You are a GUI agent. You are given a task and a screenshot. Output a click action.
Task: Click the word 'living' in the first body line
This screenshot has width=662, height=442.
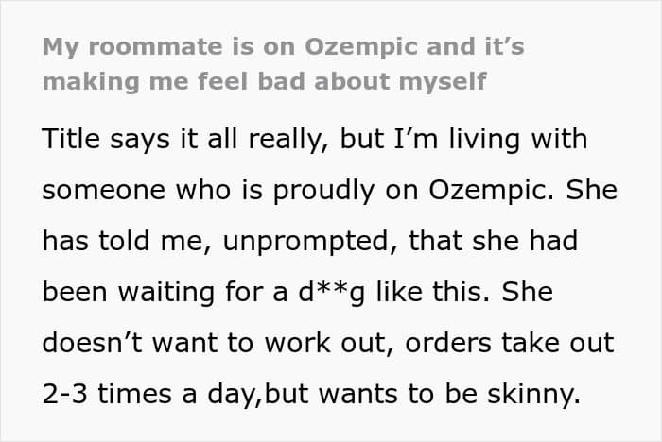(x=484, y=140)
